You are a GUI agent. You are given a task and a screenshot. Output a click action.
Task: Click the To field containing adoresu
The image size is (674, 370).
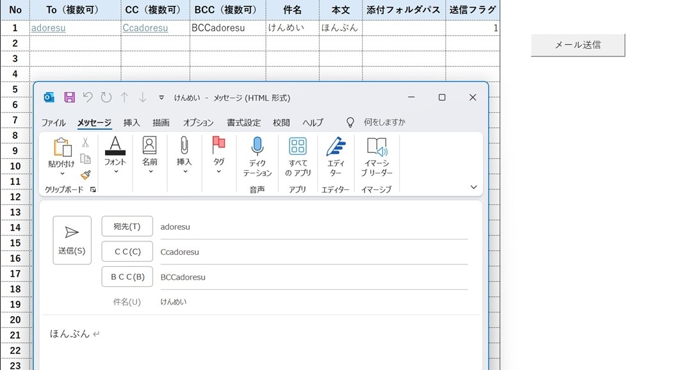coord(314,227)
